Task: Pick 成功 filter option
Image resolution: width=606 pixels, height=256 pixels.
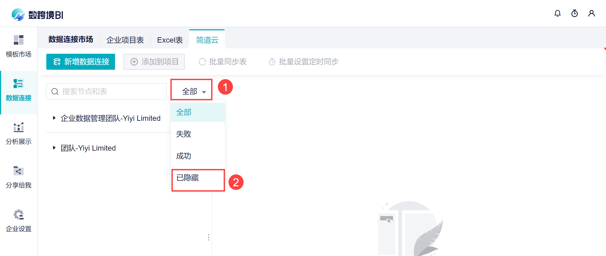Action: pos(184,156)
